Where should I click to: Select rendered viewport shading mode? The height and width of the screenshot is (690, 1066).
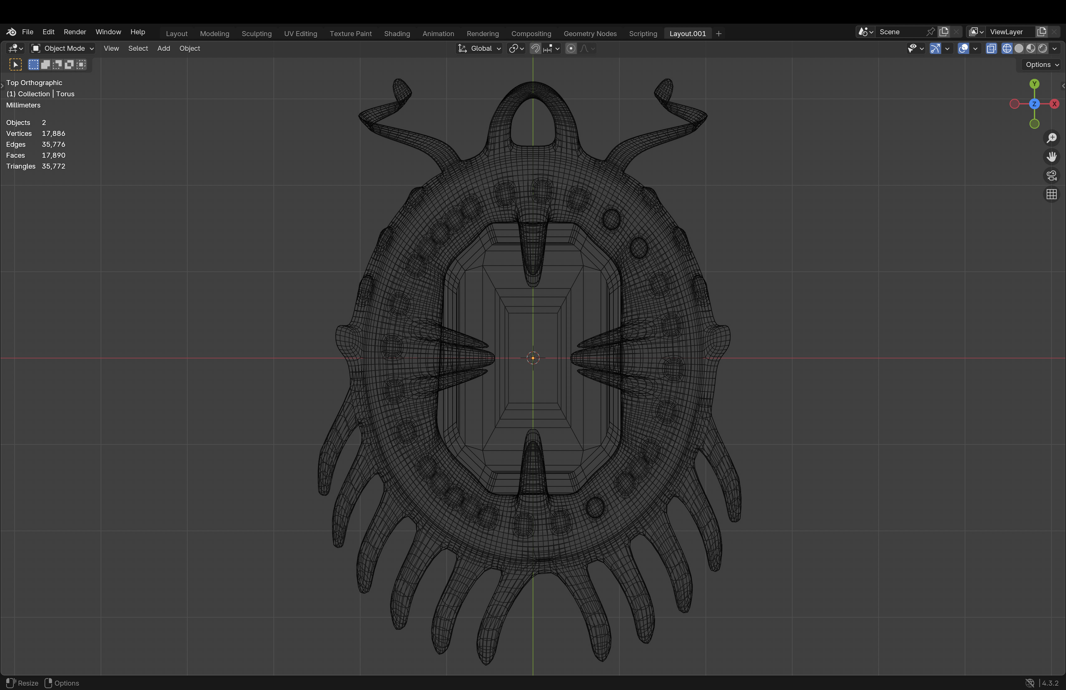click(1043, 48)
